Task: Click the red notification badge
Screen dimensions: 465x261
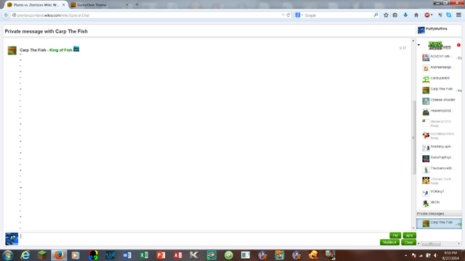Action: (x=458, y=45)
